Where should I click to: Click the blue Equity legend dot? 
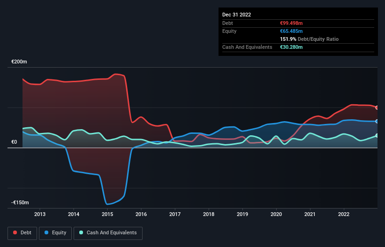coord(46,232)
